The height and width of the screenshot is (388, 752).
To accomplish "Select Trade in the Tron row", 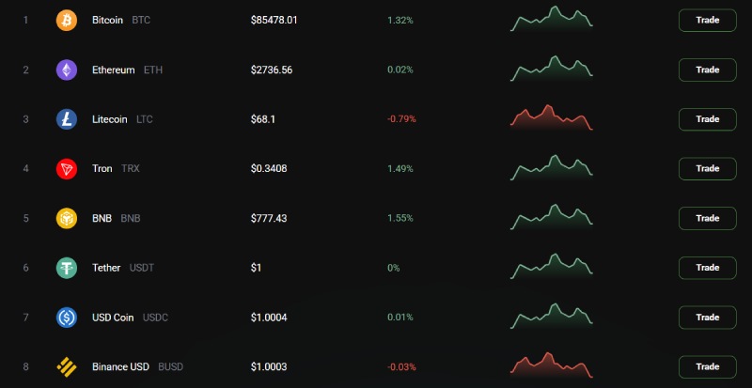I will click(x=708, y=169).
